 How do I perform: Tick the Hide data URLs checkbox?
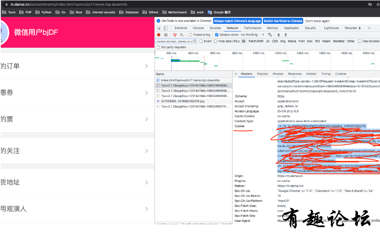[x=215, y=41]
